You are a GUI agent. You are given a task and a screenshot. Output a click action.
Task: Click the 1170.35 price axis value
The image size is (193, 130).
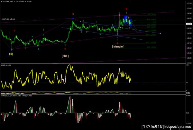pyautogui.click(x=189, y=8)
